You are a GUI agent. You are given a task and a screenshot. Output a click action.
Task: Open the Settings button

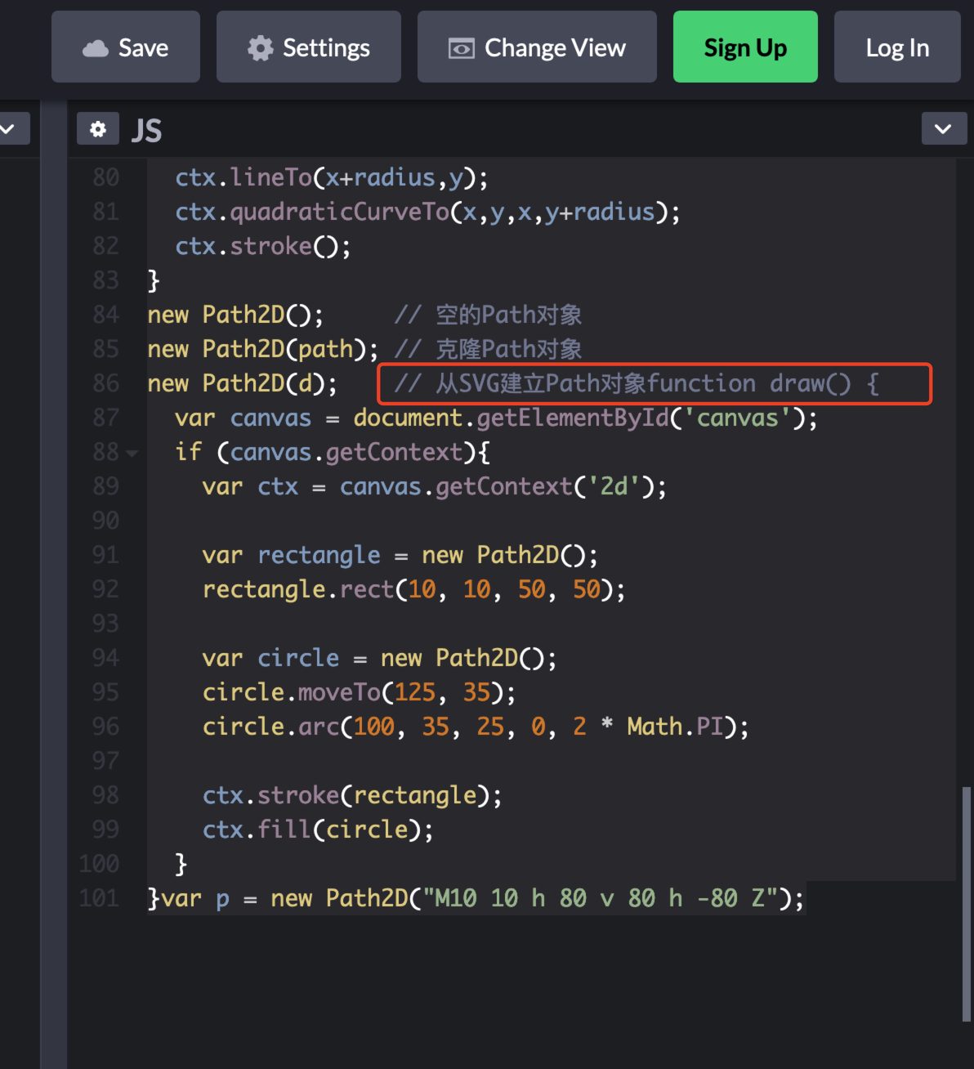309,47
